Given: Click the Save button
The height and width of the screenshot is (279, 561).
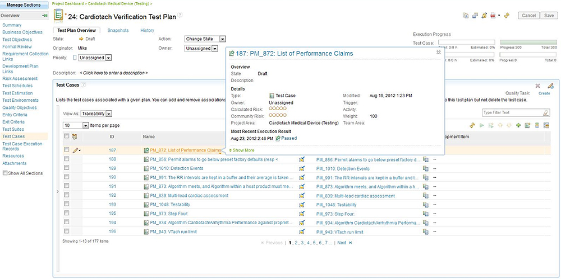Looking at the screenshot, I should coord(549,15).
